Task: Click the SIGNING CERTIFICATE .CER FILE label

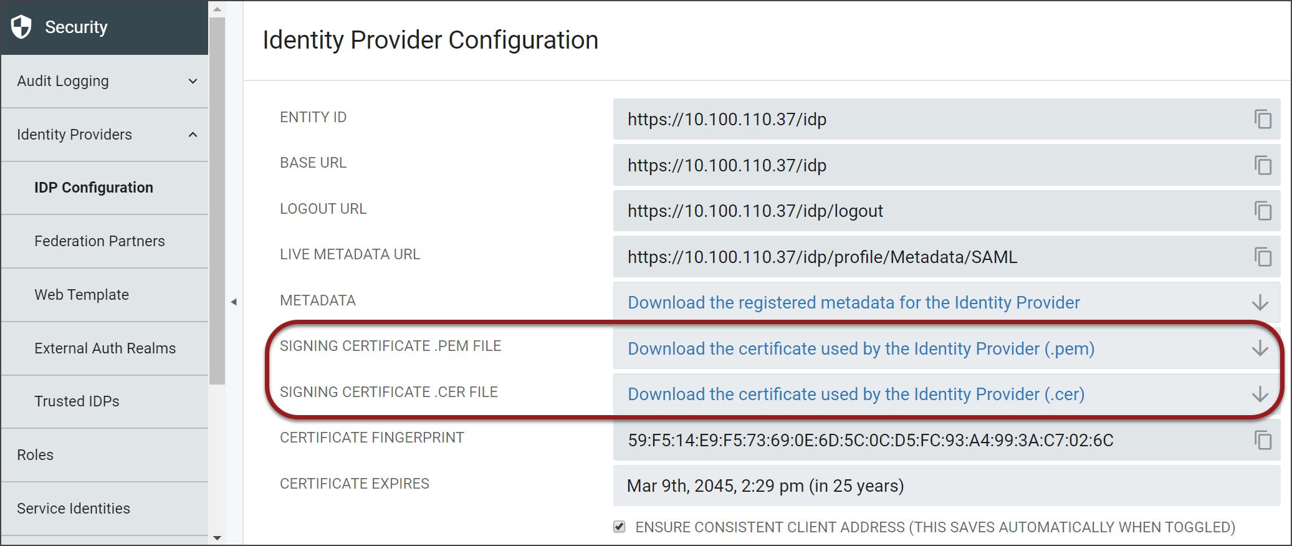Action: click(389, 392)
